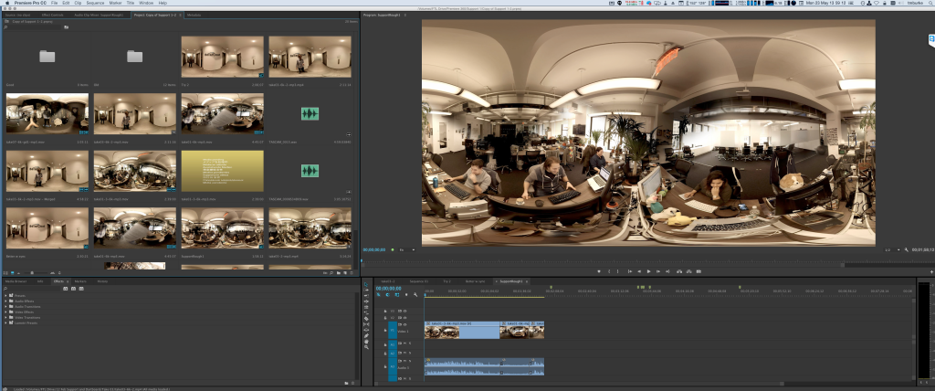Open the Clip menu

[78, 3]
